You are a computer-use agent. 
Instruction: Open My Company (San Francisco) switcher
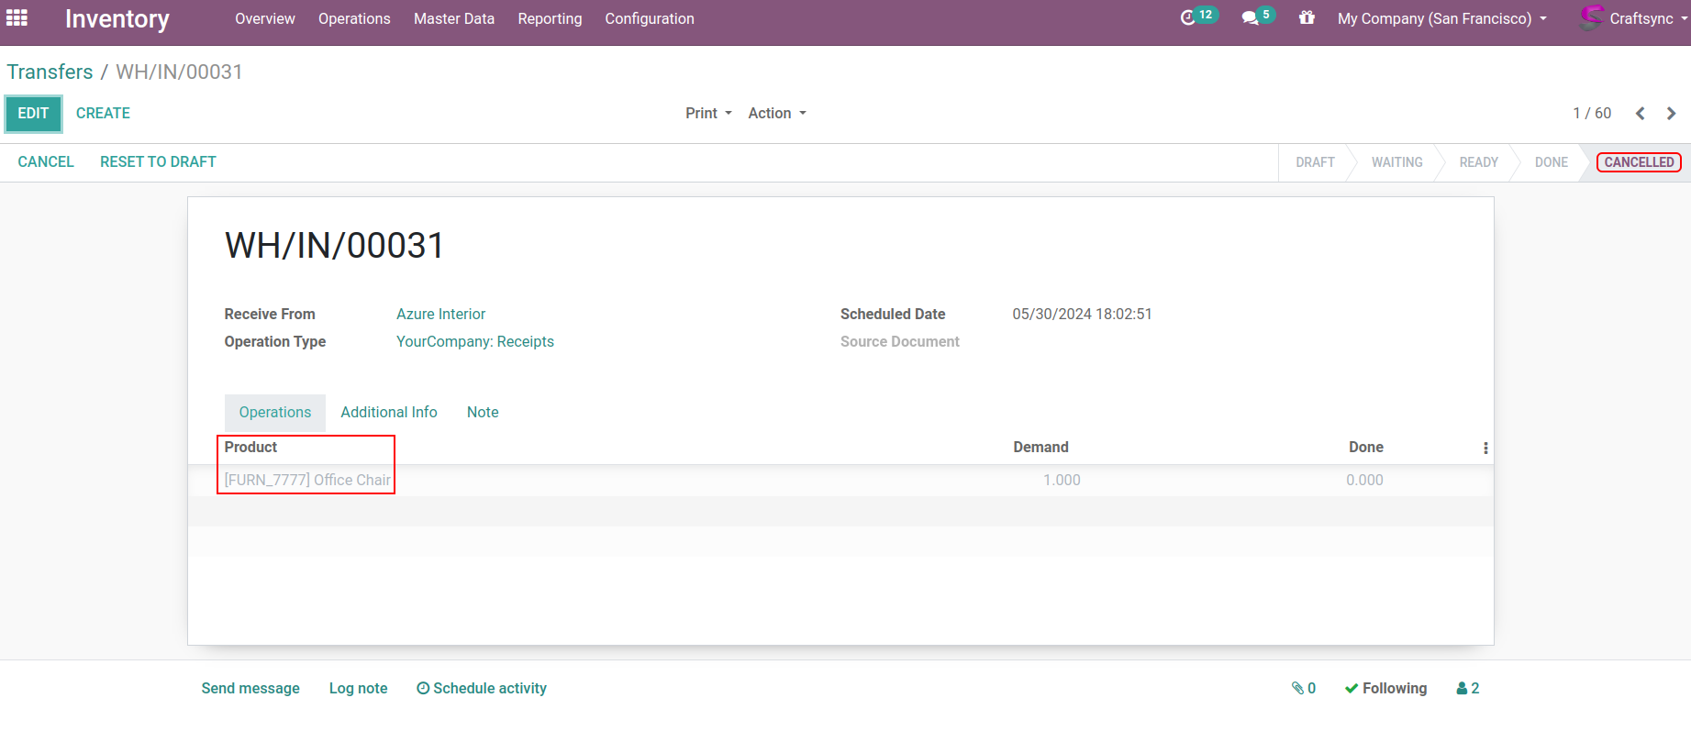[1441, 18]
